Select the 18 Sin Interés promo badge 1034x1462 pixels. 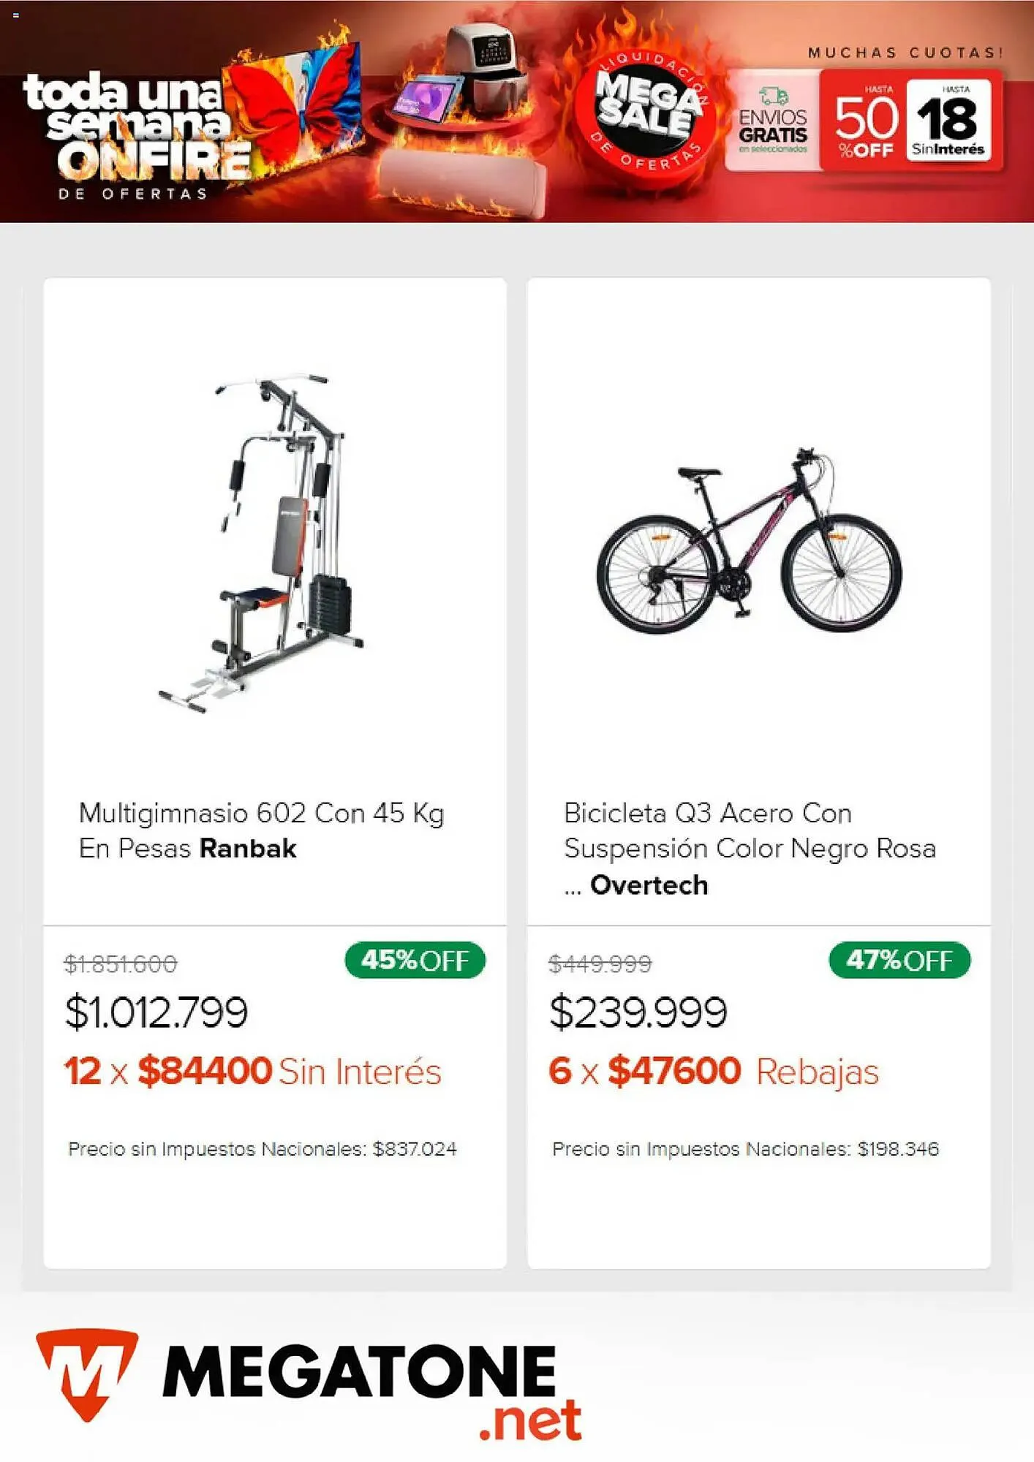[948, 121]
